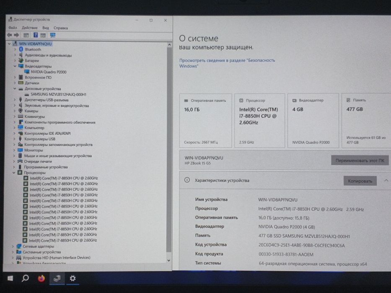Switch to Device Manager taskbar icon

pyautogui.click(x=57, y=278)
